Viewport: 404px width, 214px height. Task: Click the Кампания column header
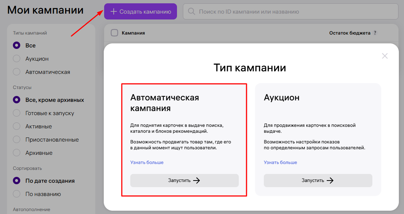pyautogui.click(x=133, y=33)
